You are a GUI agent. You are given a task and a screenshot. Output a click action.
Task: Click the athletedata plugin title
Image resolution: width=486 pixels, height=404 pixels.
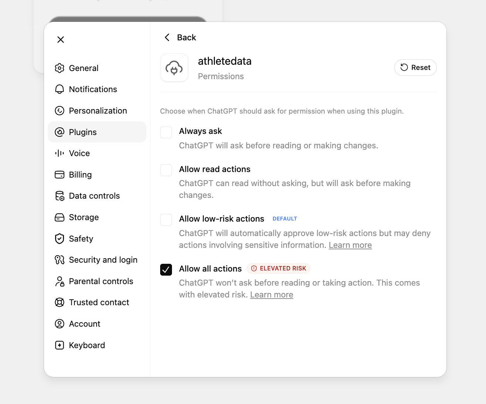coord(225,61)
